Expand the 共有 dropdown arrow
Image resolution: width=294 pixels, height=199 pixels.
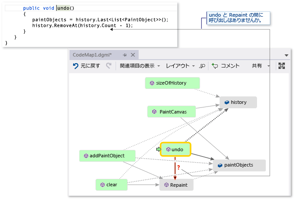click(268, 66)
